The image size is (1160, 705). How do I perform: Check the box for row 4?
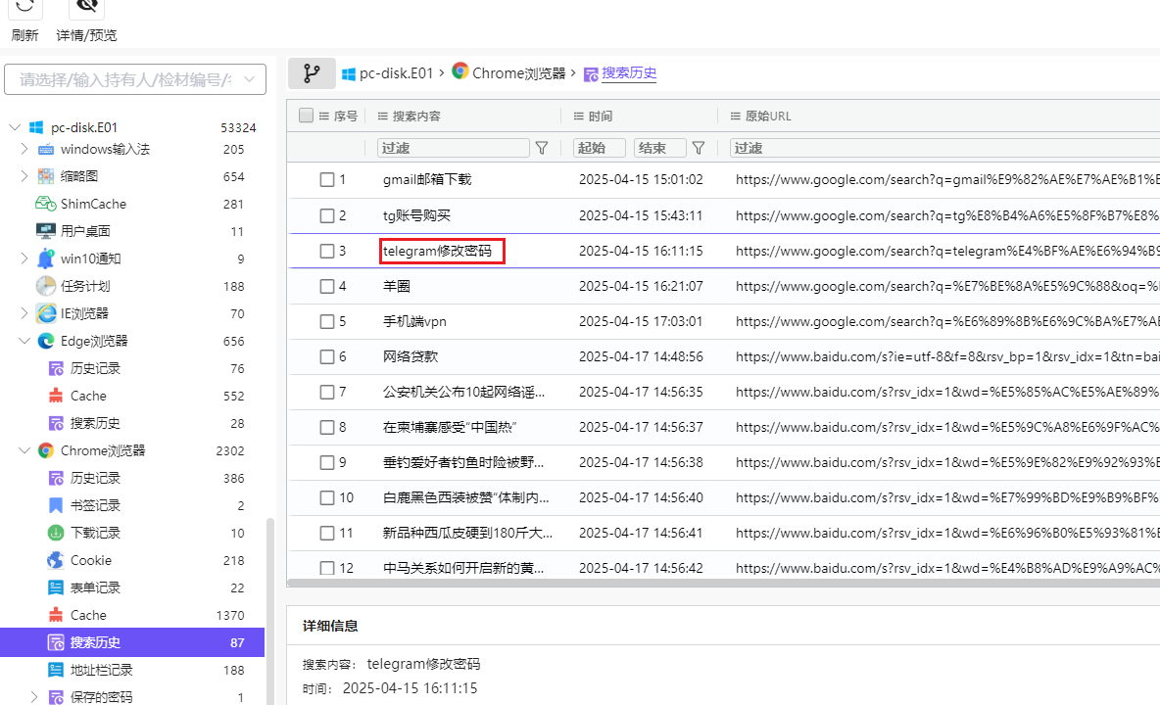click(x=327, y=286)
